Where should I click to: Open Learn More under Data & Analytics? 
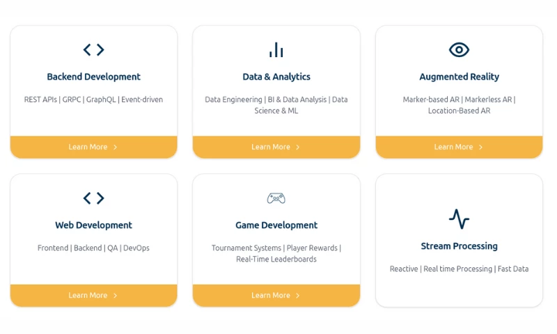(276, 147)
